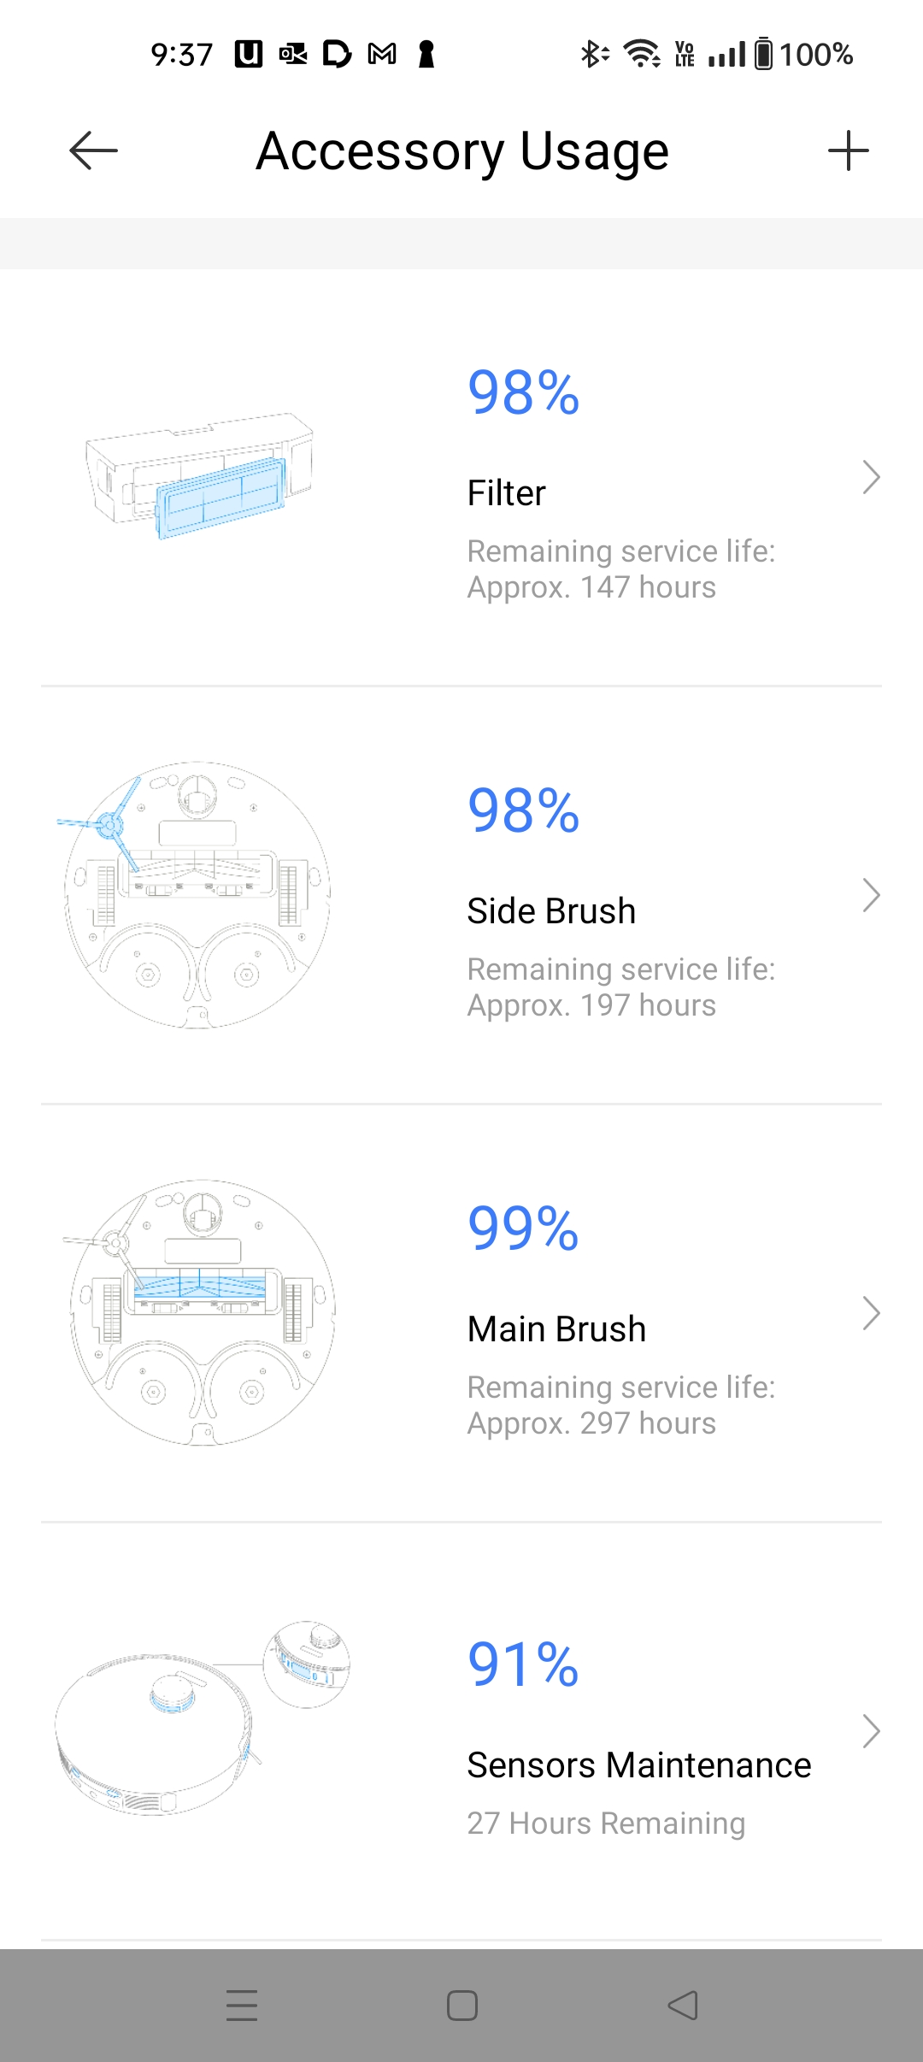Tap the Main Brush robot illustration

coord(202,1312)
